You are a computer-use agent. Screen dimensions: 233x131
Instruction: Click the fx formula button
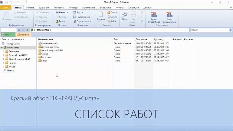[27, 30]
